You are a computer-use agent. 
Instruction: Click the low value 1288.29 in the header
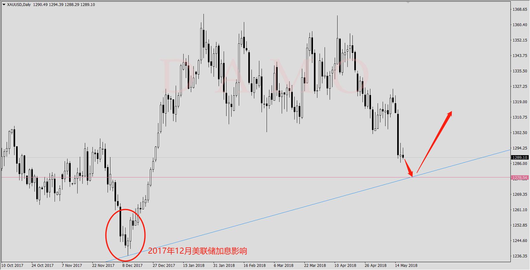tap(72, 5)
